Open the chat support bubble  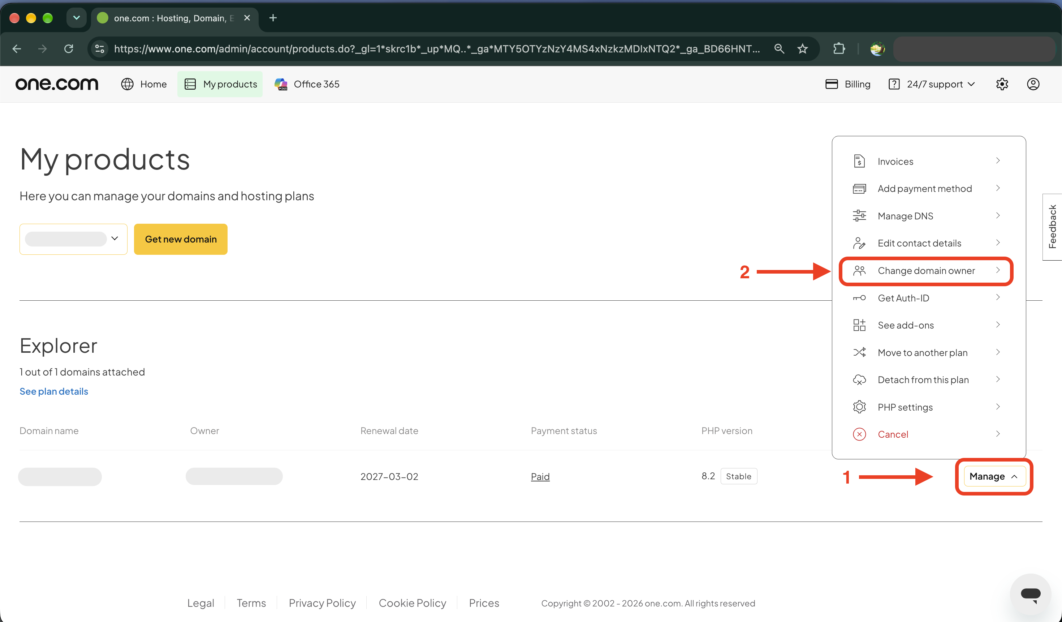click(1030, 595)
